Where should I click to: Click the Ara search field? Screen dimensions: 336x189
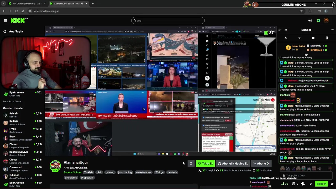point(168,20)
